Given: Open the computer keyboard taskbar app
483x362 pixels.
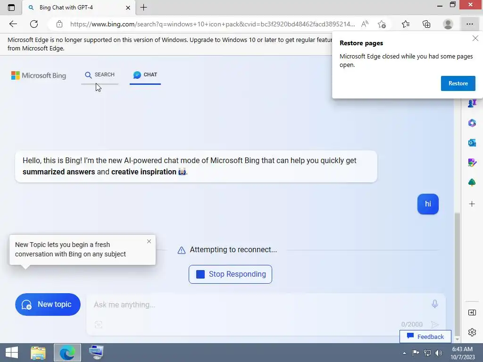Looking at the screenshot, I should tap(96, 353).
